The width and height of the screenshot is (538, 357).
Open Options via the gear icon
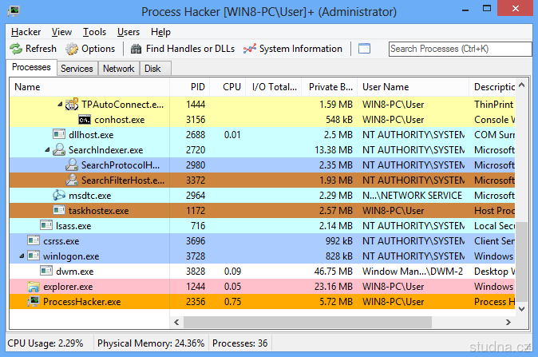(x=72, y=49)
